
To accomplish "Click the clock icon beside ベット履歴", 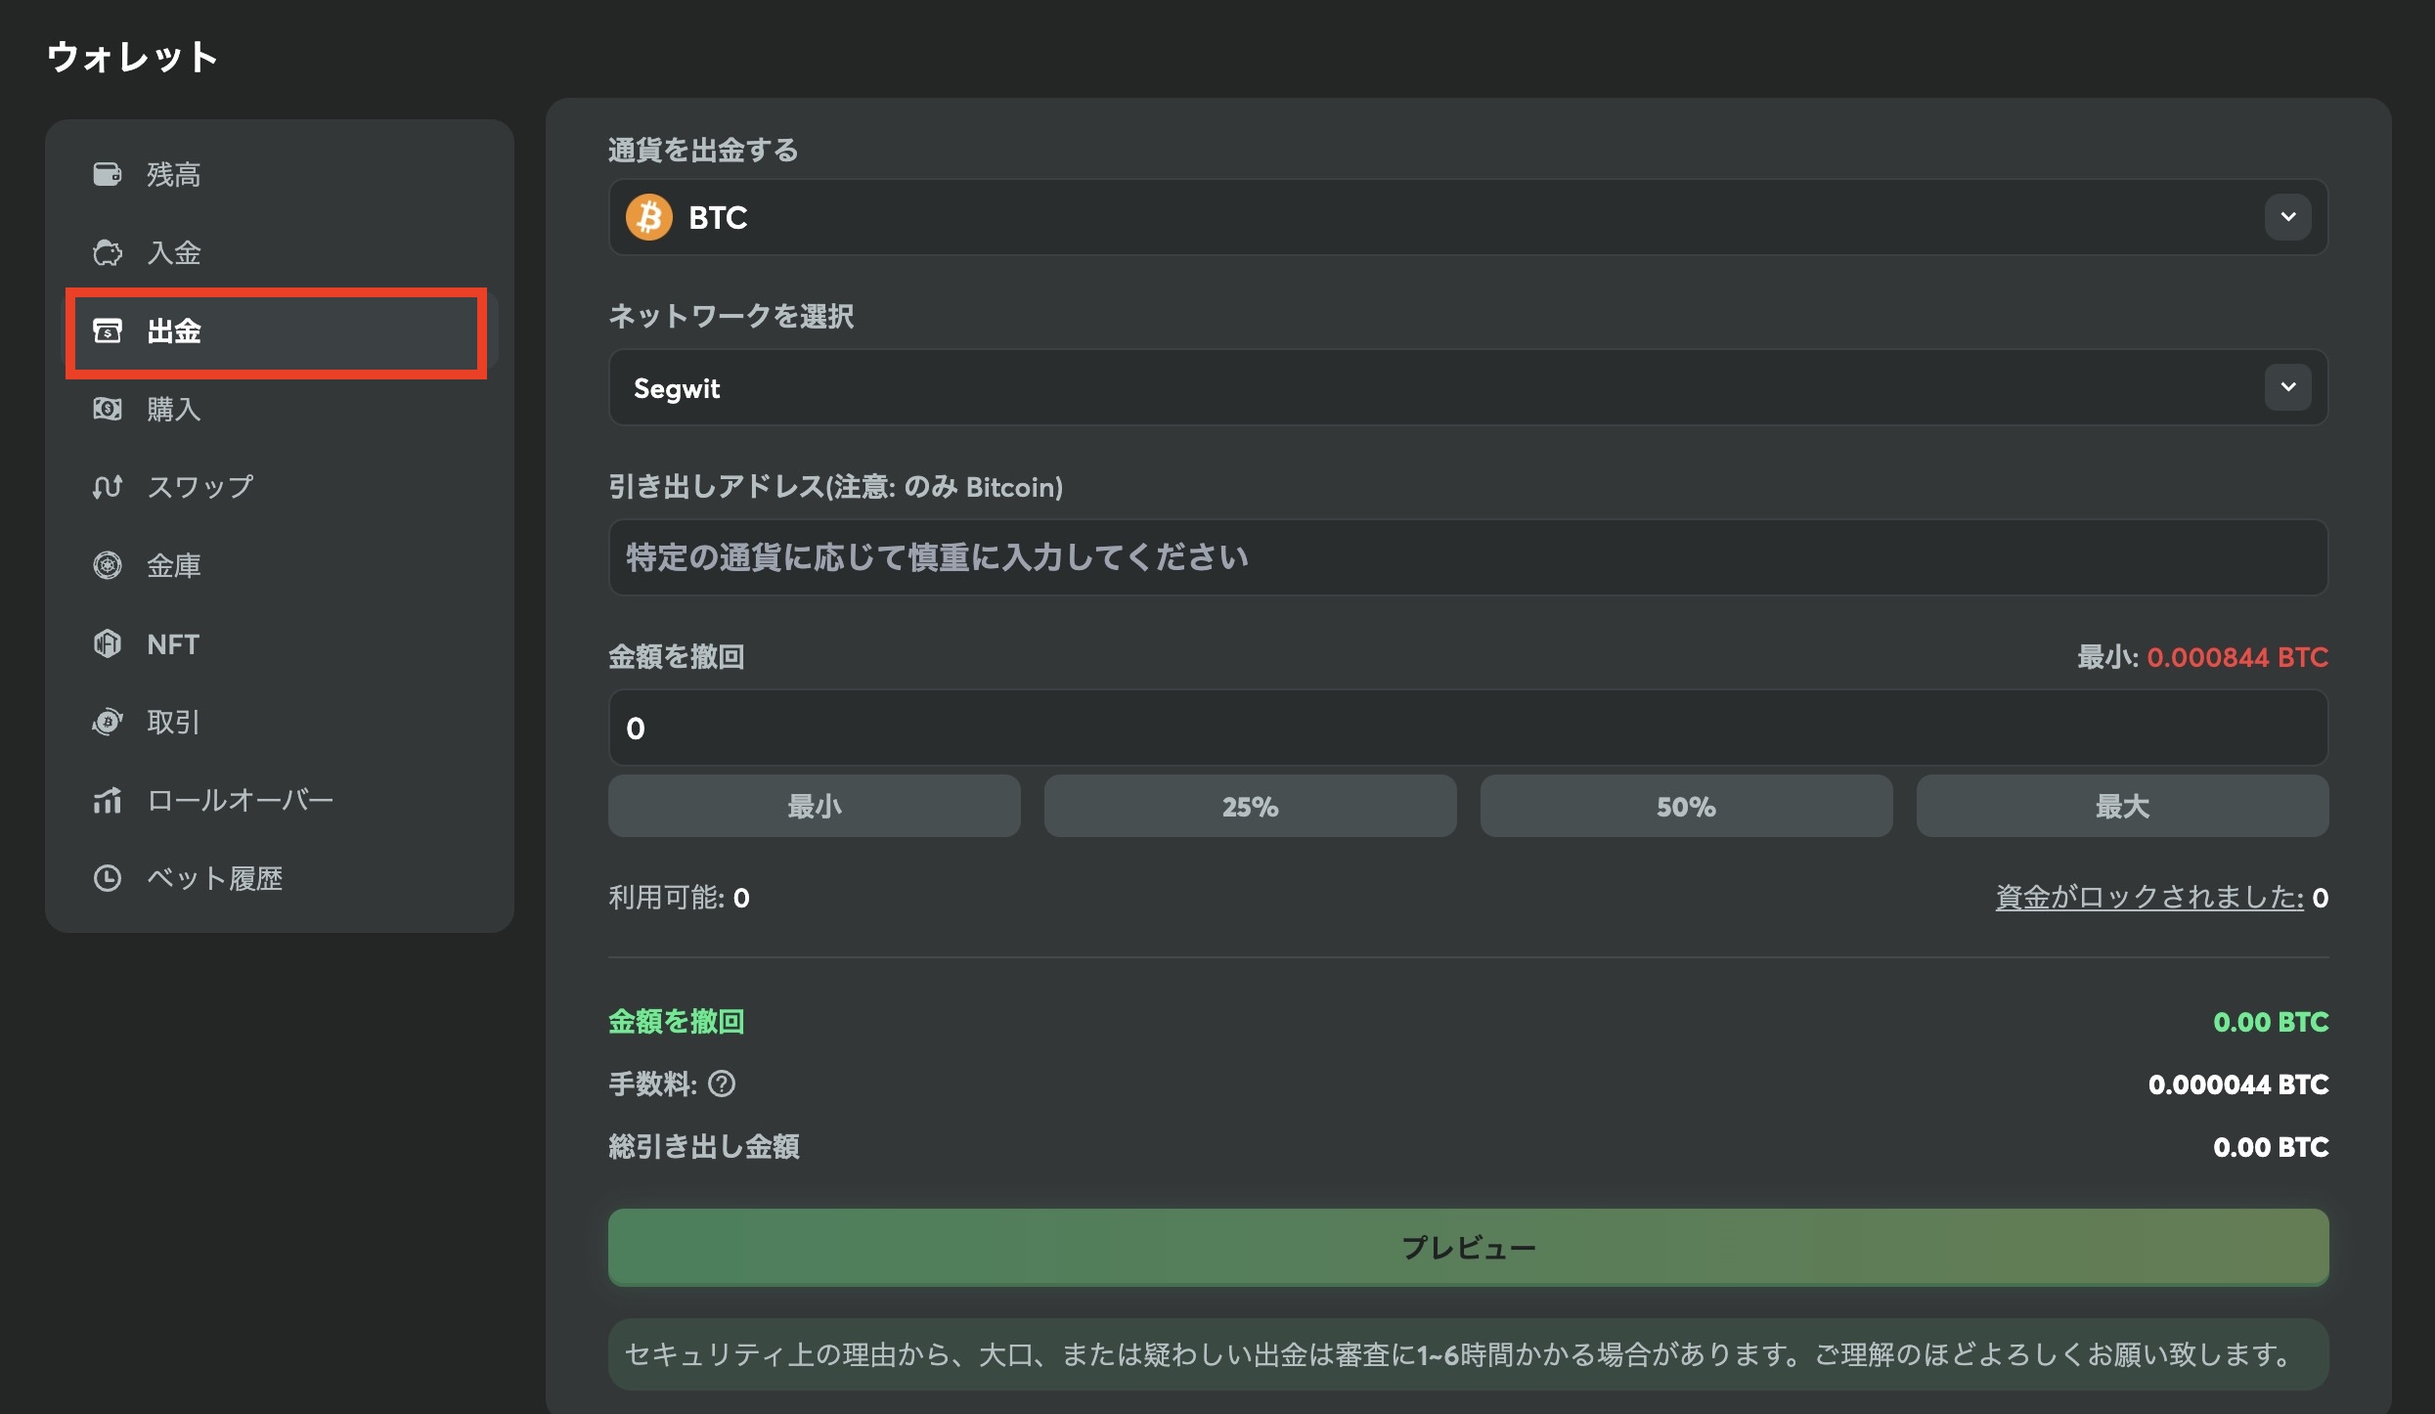I will click(x=108, y=878).
